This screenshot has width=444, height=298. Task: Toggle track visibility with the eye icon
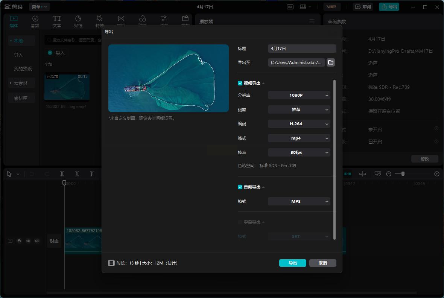(x=28, y=241)
